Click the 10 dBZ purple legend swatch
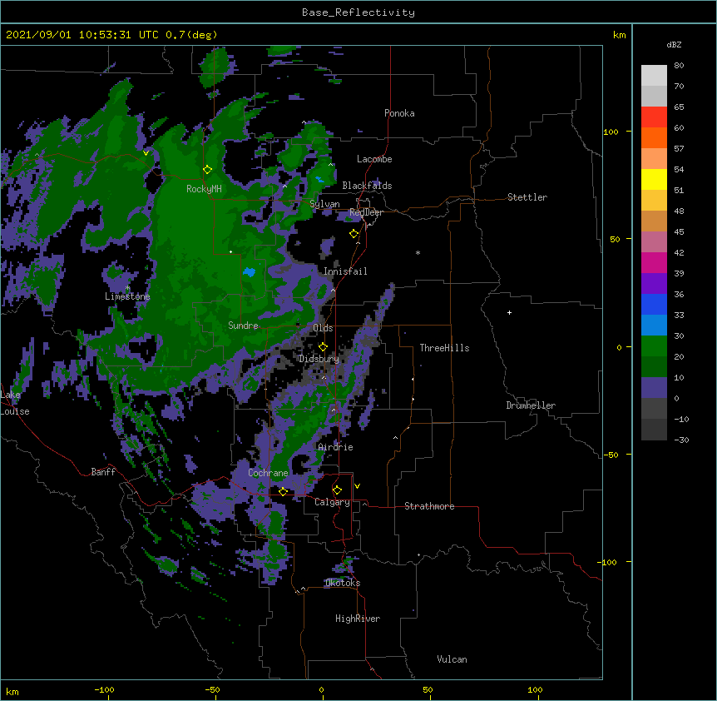This screenshot has height=701, width=717. [654, 388]
